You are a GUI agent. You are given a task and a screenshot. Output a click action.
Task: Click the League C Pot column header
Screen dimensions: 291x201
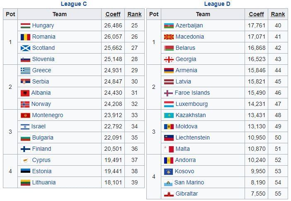pos(10,14)
